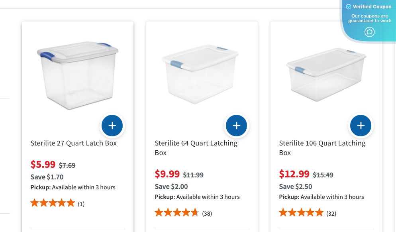Click the $9.99 sale price
The width and height of the screenshot is (396, 232).
(x=167, y=174)
